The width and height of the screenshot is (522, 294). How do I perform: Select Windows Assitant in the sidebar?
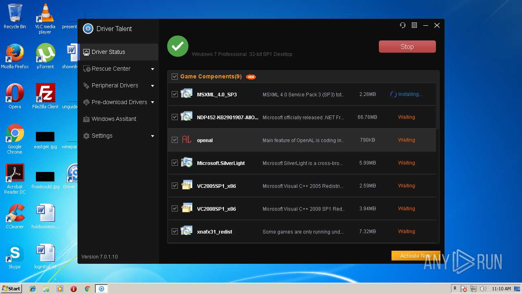click(118, 119)
